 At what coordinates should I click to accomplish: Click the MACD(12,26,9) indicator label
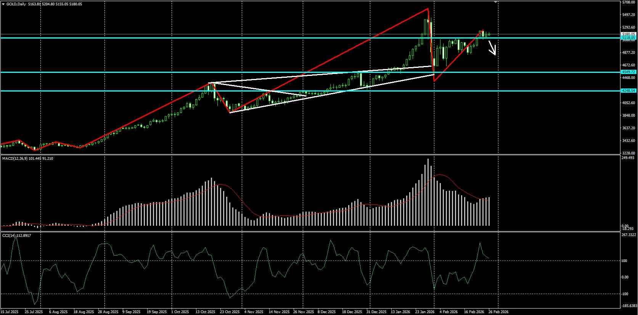pyautogui.click(x=14, y=158)
